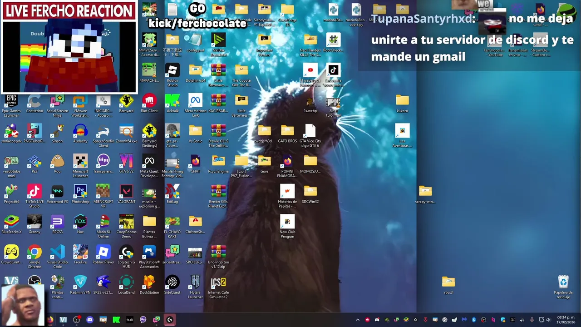The height and width of the screenshot is (327, 581).
Task: Open the Hytale Launcher desktop icon
Action: tap(195, 287)
